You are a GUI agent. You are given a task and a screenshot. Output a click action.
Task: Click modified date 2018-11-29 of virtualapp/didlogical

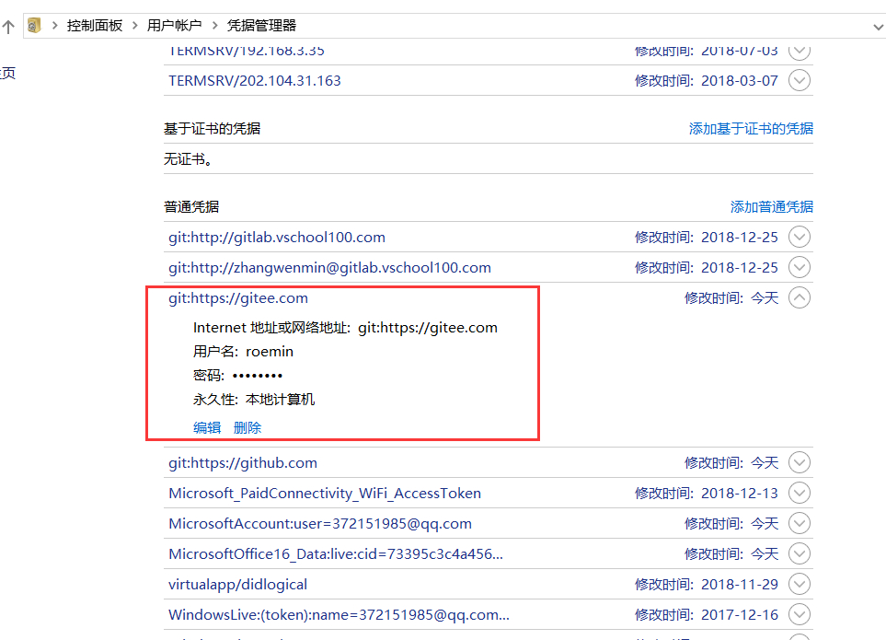click(x=739, y=585)
